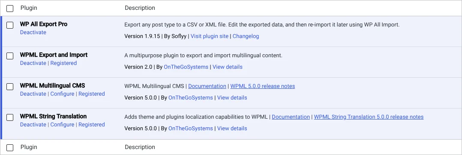Deactivate WPML Export and Import
The height and width of the screenshot is (155, 462).
33,63
